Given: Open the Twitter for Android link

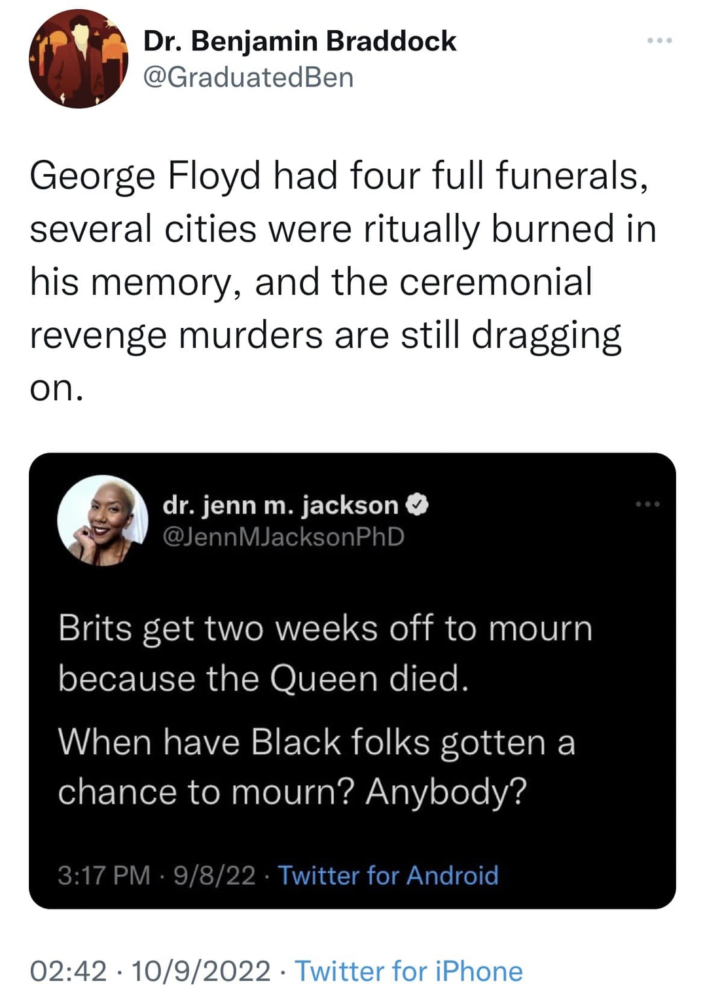Looking at the screenshot, I should [x=388, y=876].
